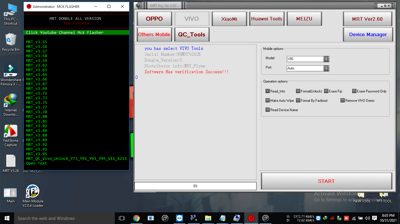Open the MEIZU tab
Screen dimensions: 400x224
[x=304, y=19]
